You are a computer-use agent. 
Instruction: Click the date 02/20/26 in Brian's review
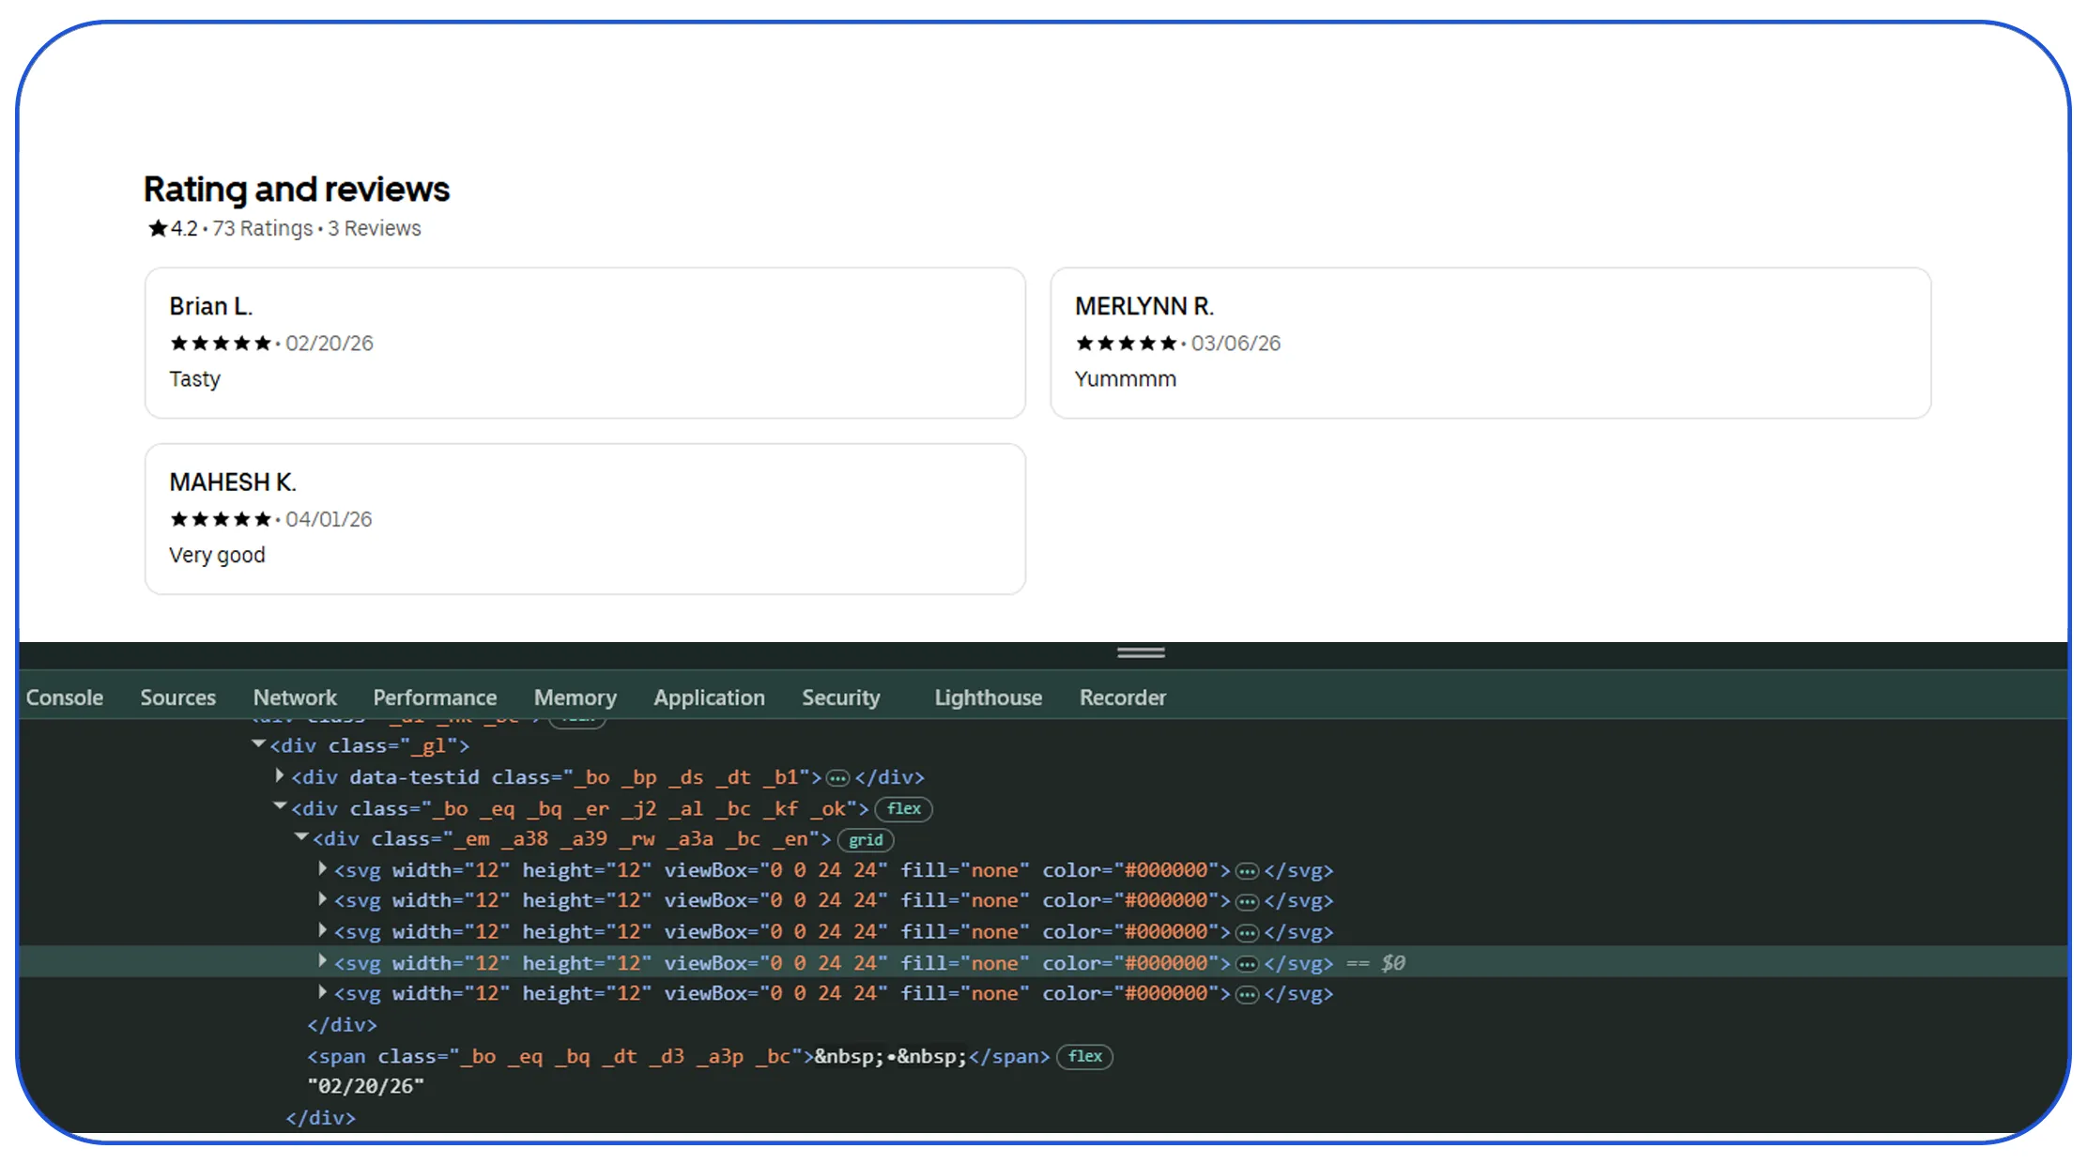pyautogui.click(x=330, y=344)
